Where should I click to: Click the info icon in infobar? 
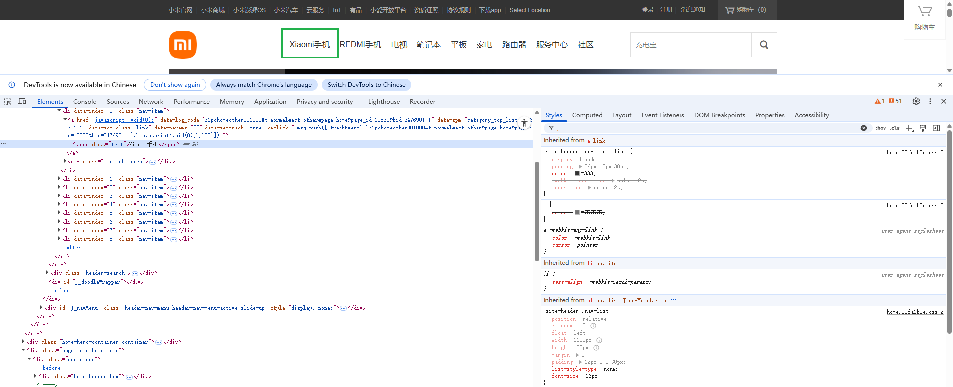click(x=12, y=85)
